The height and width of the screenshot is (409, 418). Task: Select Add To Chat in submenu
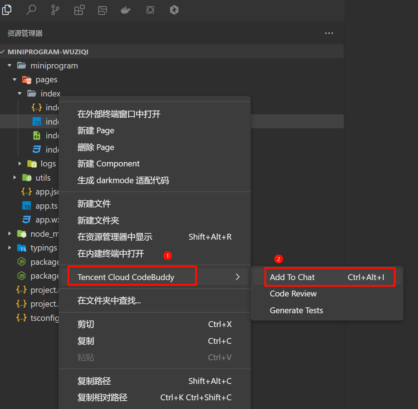292,277
